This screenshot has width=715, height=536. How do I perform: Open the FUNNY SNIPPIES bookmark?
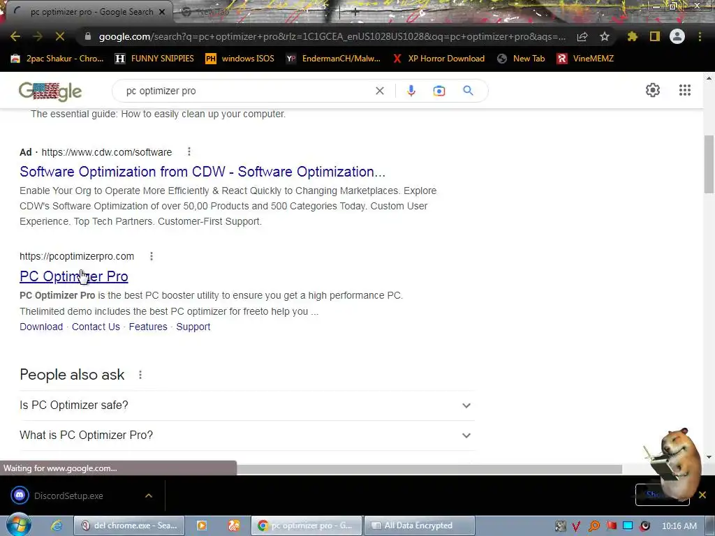tap(155, 59)
